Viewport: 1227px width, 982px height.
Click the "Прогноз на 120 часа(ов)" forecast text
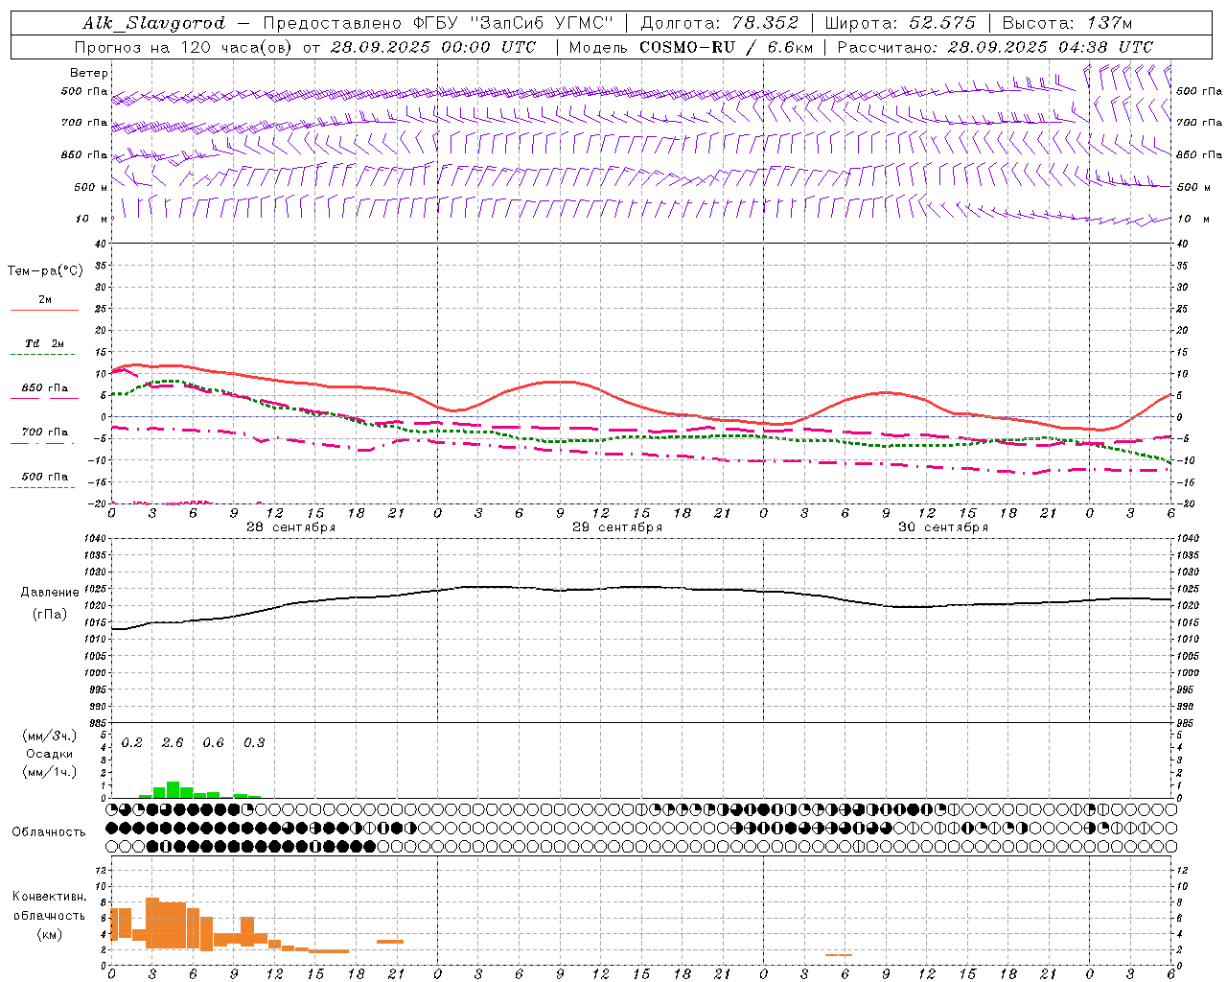click(184, 47)
